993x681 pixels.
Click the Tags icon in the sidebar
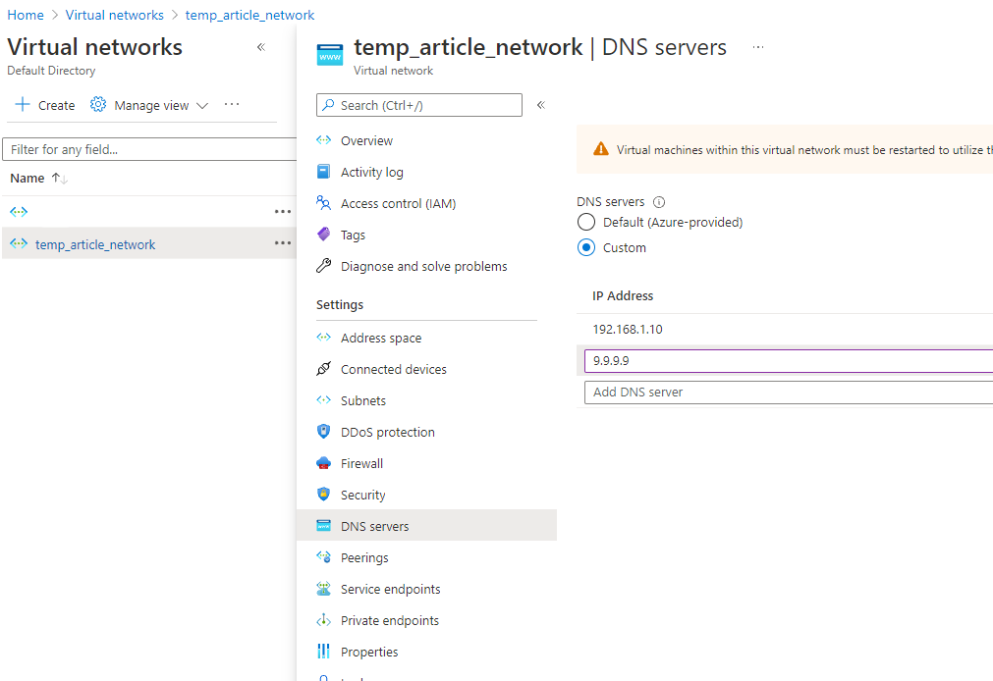324,235
